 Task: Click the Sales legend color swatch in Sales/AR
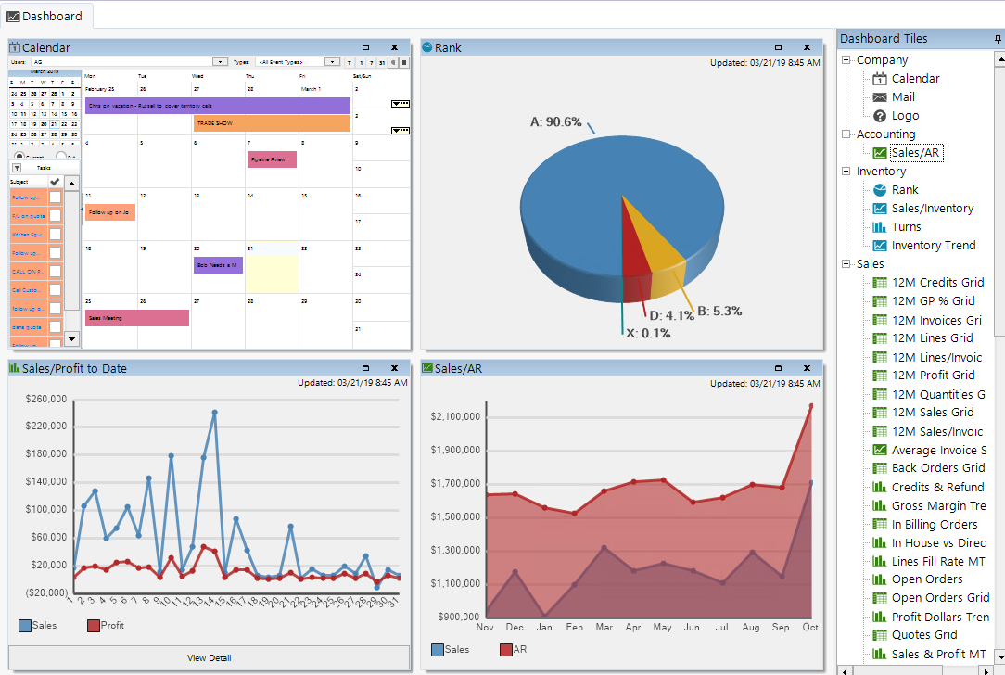(437, 650)
